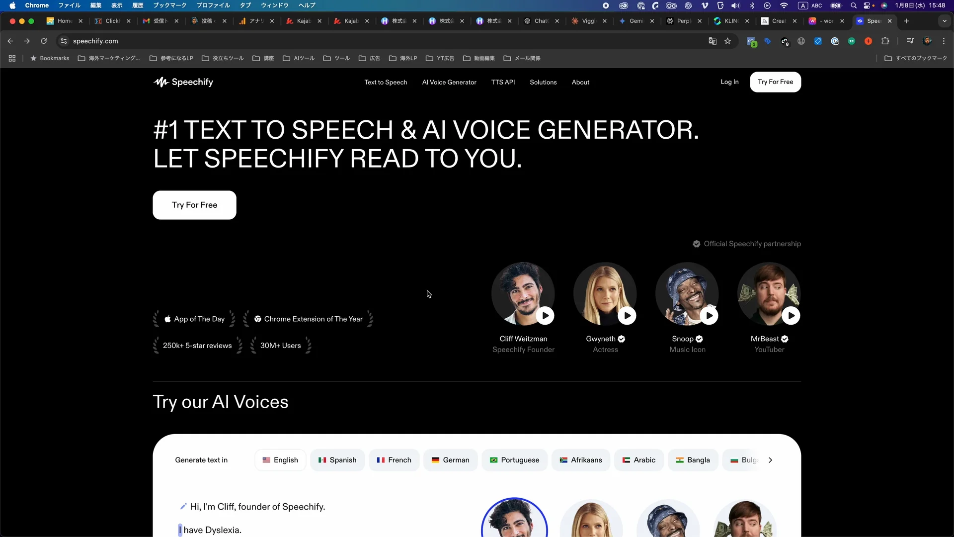The image size is (954, 537).
Task: Open the 履歴 menu in menu bar
Action: pos(138,5)
